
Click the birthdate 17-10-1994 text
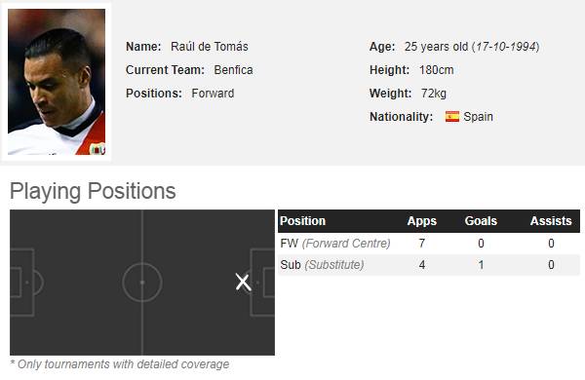coord(505,47)
